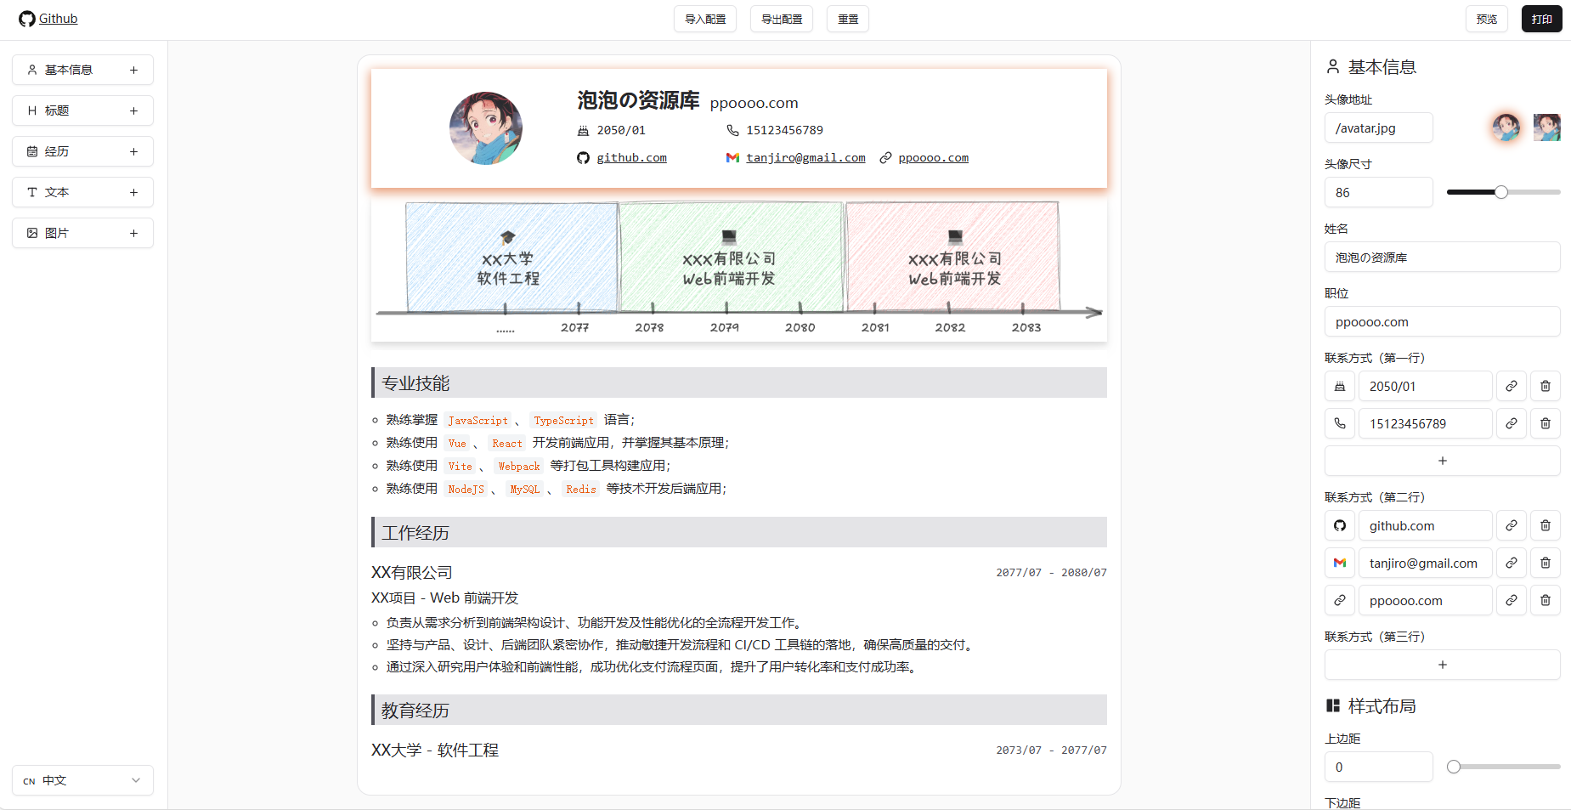Viewport: 1571px width, 810px height.
Task: Click the GitHub logo icon in header
Action: pos(27,19)
